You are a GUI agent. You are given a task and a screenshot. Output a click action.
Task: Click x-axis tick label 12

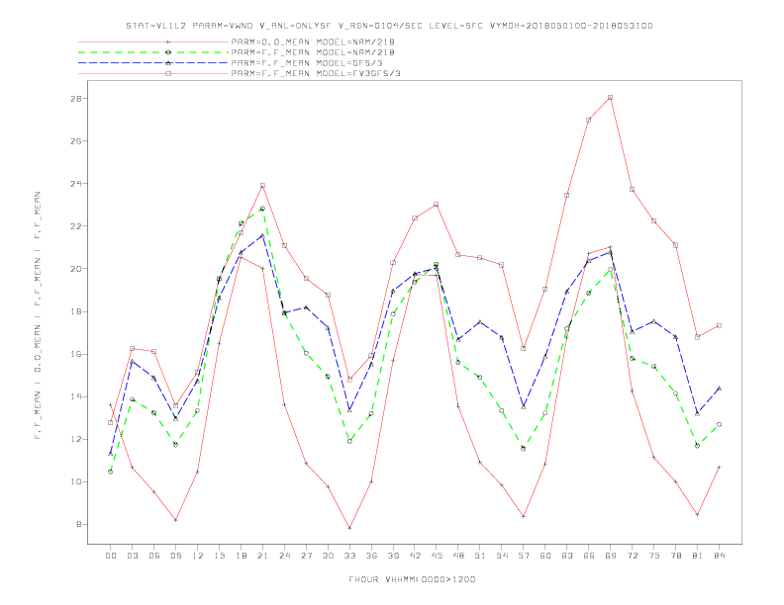click(x=198, y=556)
